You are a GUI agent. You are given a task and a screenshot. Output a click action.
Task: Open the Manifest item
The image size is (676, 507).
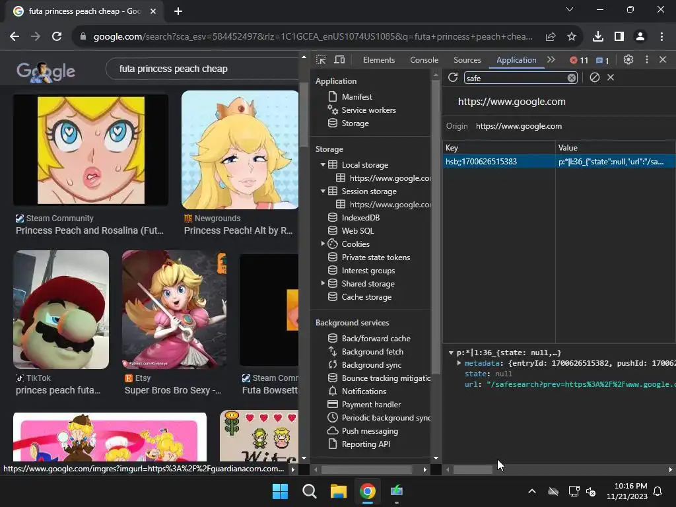356,97
